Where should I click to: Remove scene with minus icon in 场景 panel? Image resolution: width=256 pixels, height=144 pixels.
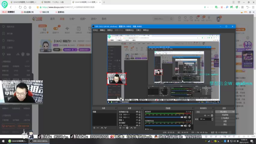coord(98,128)
